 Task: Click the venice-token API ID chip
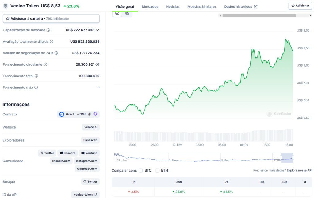85,194
